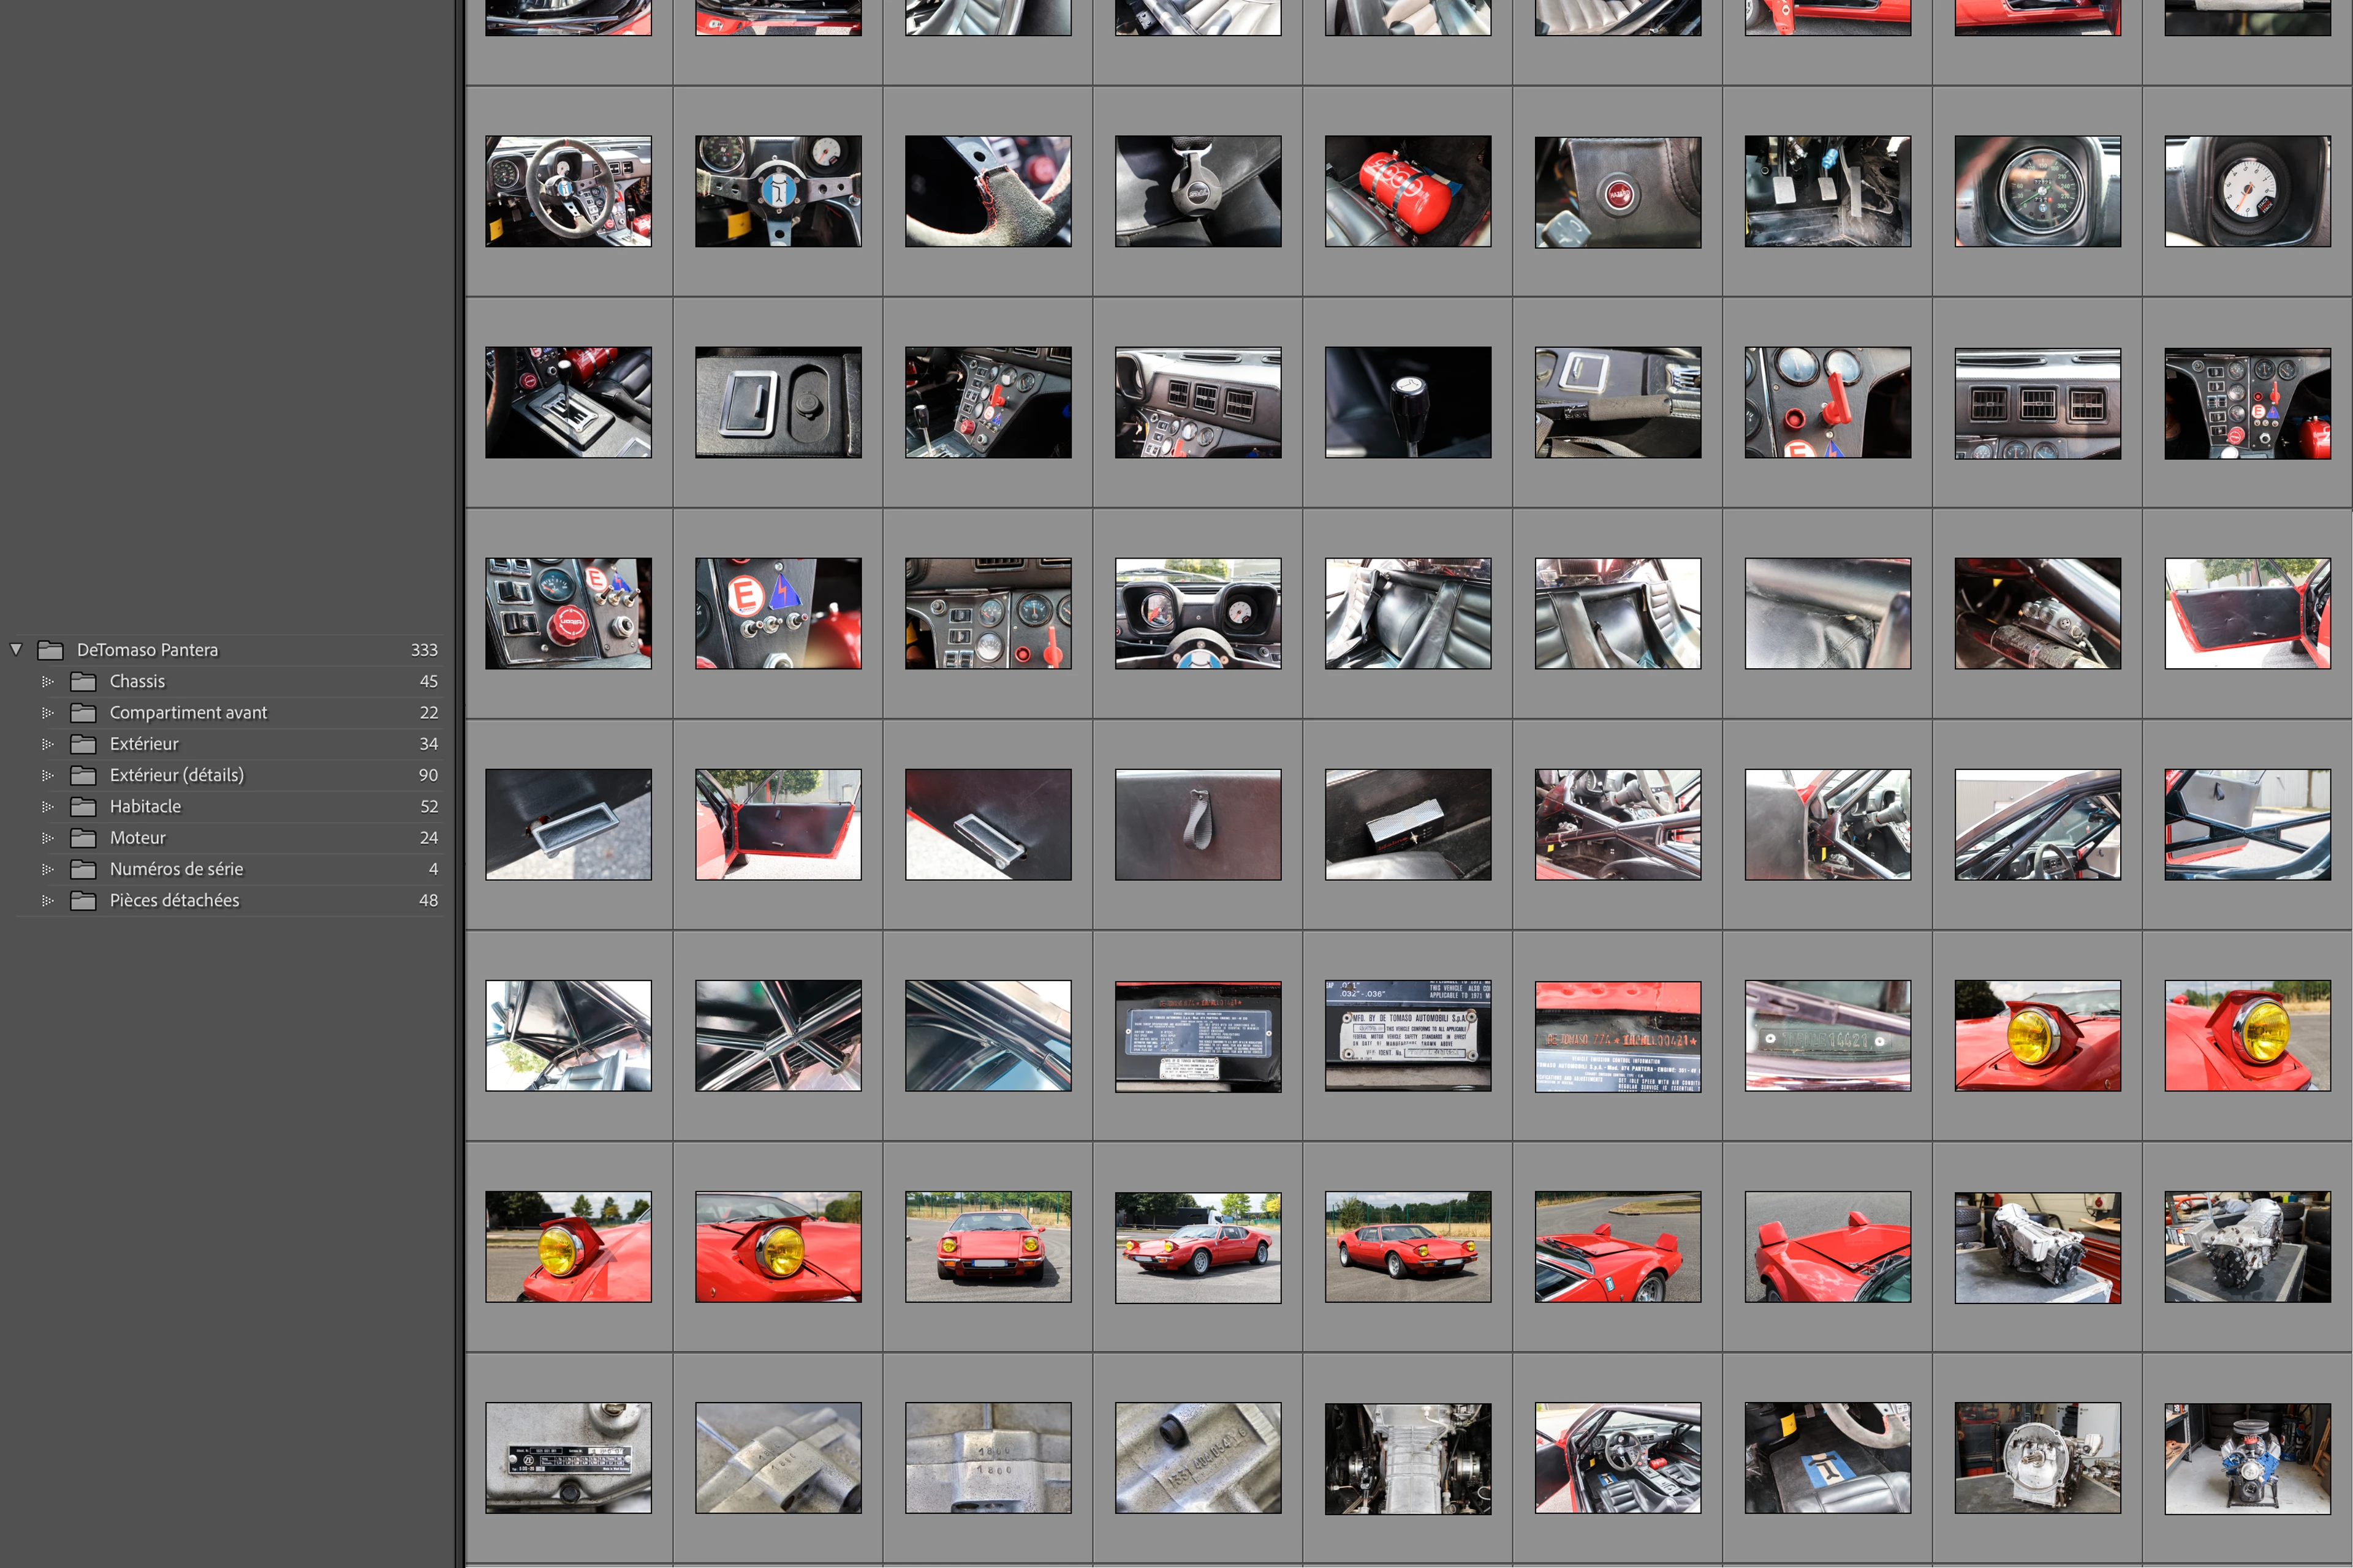
Task: Expand the Habitacle subfolder disclosure control
Action: [47, 806]
